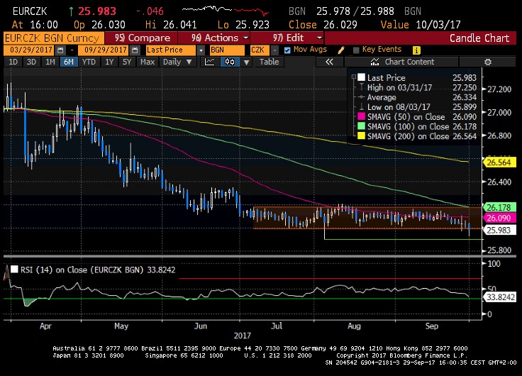Toggle Last Price legend checkbox
Image resolution: width=522 pixels, height=376 pixels.
[x=362, y=77]
